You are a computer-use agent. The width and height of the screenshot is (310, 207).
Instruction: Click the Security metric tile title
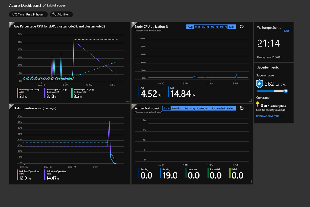click(268, 67)
